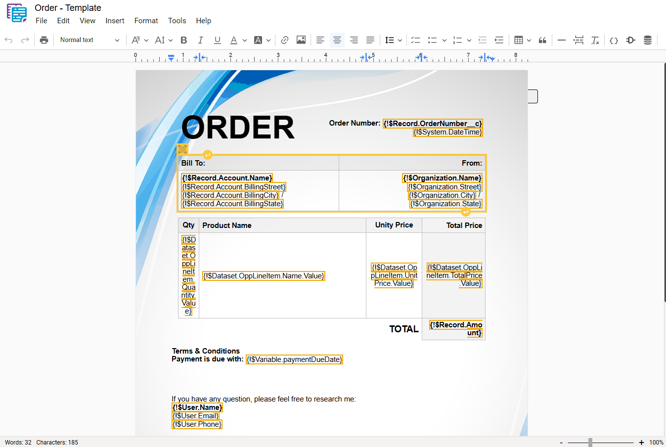Click the logic gate toolbar icon

(631, 40)
